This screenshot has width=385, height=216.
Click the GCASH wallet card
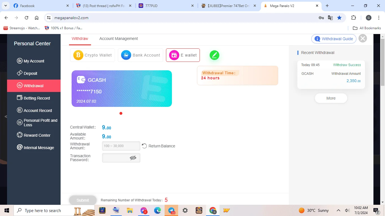point(122,89)
